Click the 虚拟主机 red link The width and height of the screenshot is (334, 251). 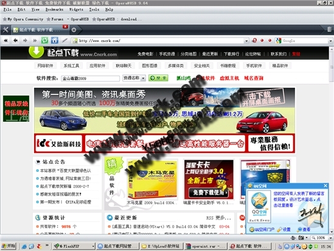click(229, 78)
